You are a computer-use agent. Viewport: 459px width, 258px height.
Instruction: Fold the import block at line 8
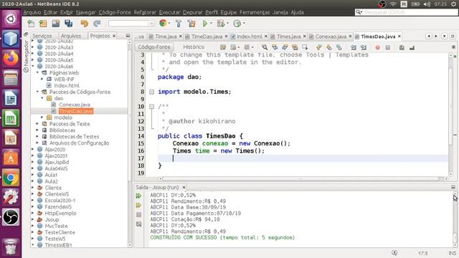[x=151, y=92]
